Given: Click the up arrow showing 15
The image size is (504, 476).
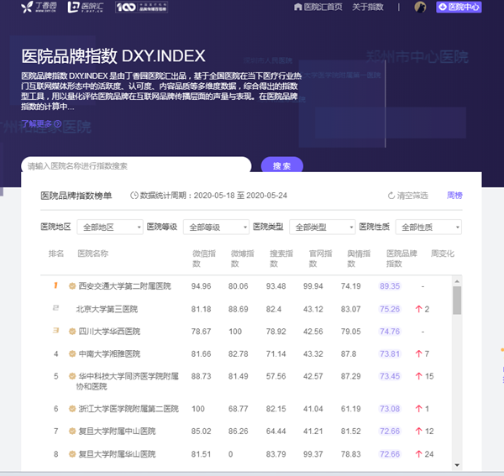Looking at the screenshot, I should [x=418, y=376].
